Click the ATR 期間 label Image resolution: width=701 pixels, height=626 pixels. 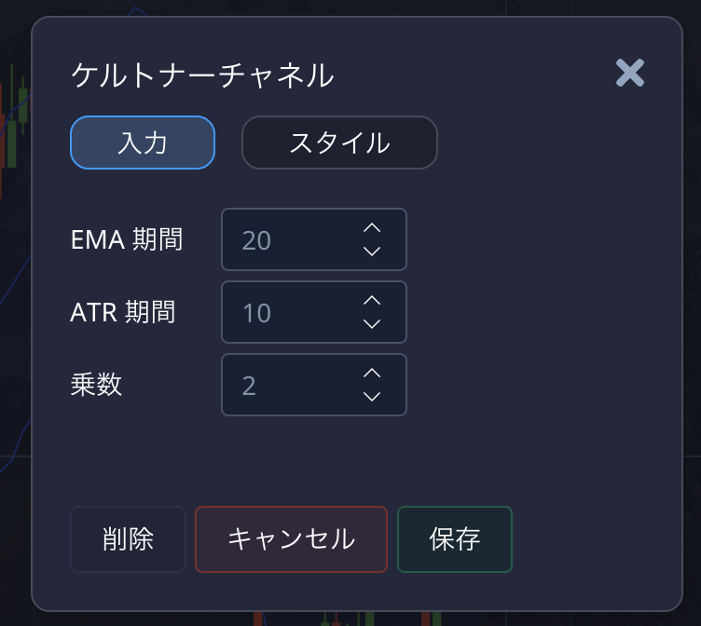point(123,313)
